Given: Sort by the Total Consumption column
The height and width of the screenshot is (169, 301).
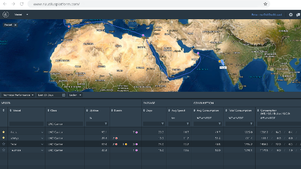Looking at the screenshot, I should [226, 110].
